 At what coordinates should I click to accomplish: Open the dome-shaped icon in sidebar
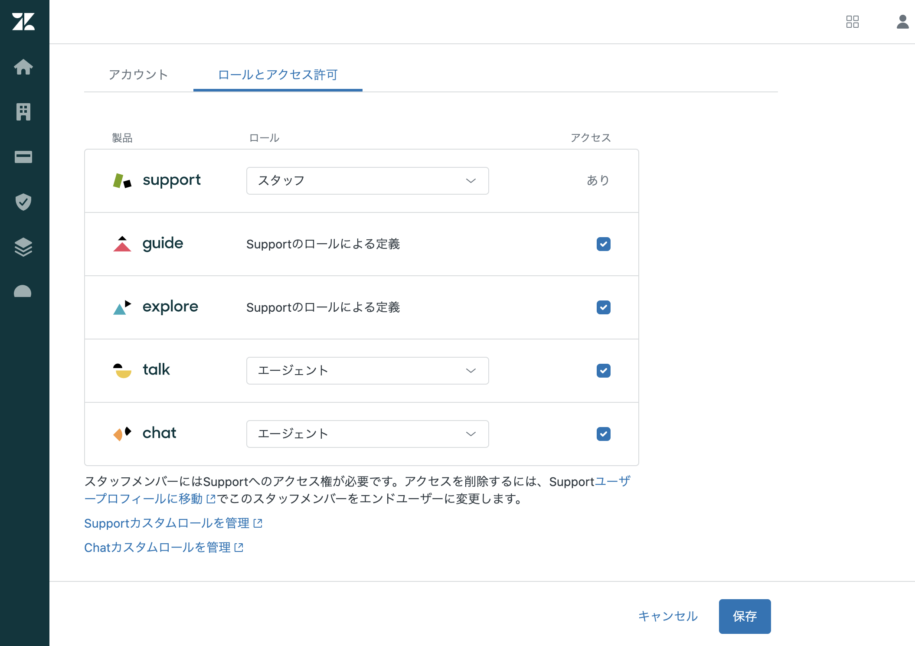(23, 291)
